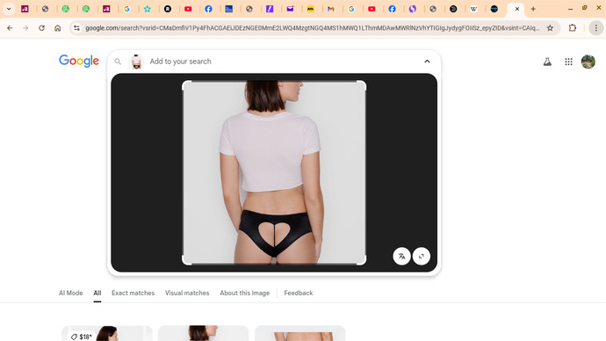The width and height of the screenshot is (606, 341).
Task: Collapse the image search panel chevron
Action: click(x=427, y=62)
